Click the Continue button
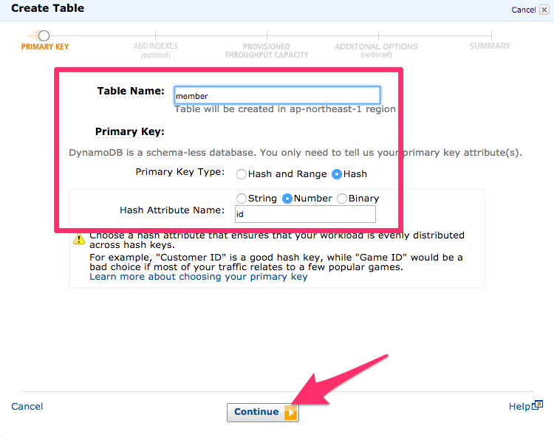This screenshot has width=554, height=437. [x=263, y=413]
